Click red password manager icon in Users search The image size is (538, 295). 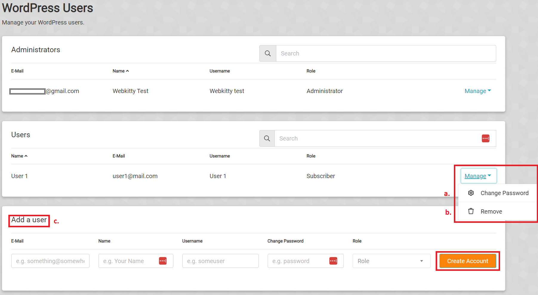(x=485, y=138)
